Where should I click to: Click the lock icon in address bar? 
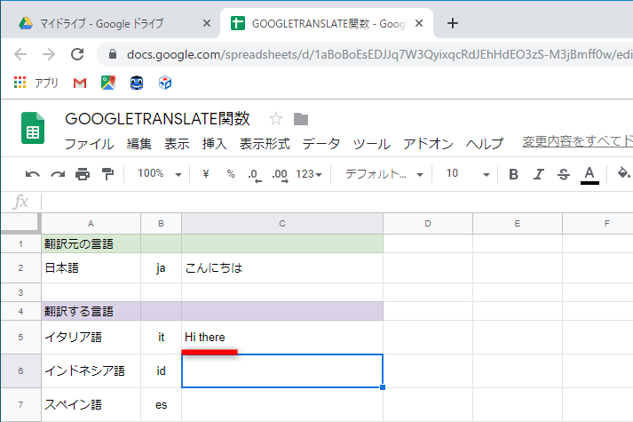[113, 54]
